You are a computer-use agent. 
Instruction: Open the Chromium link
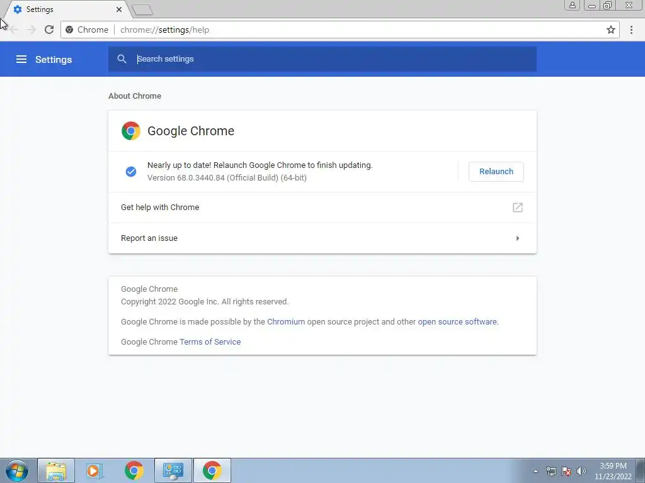tap(286, 322)
